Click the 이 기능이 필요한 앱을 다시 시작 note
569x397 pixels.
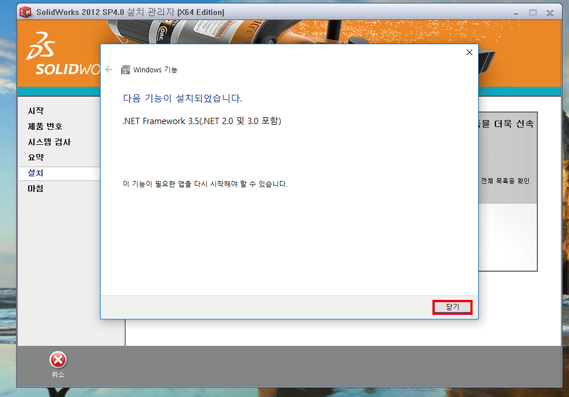[205, 184]
